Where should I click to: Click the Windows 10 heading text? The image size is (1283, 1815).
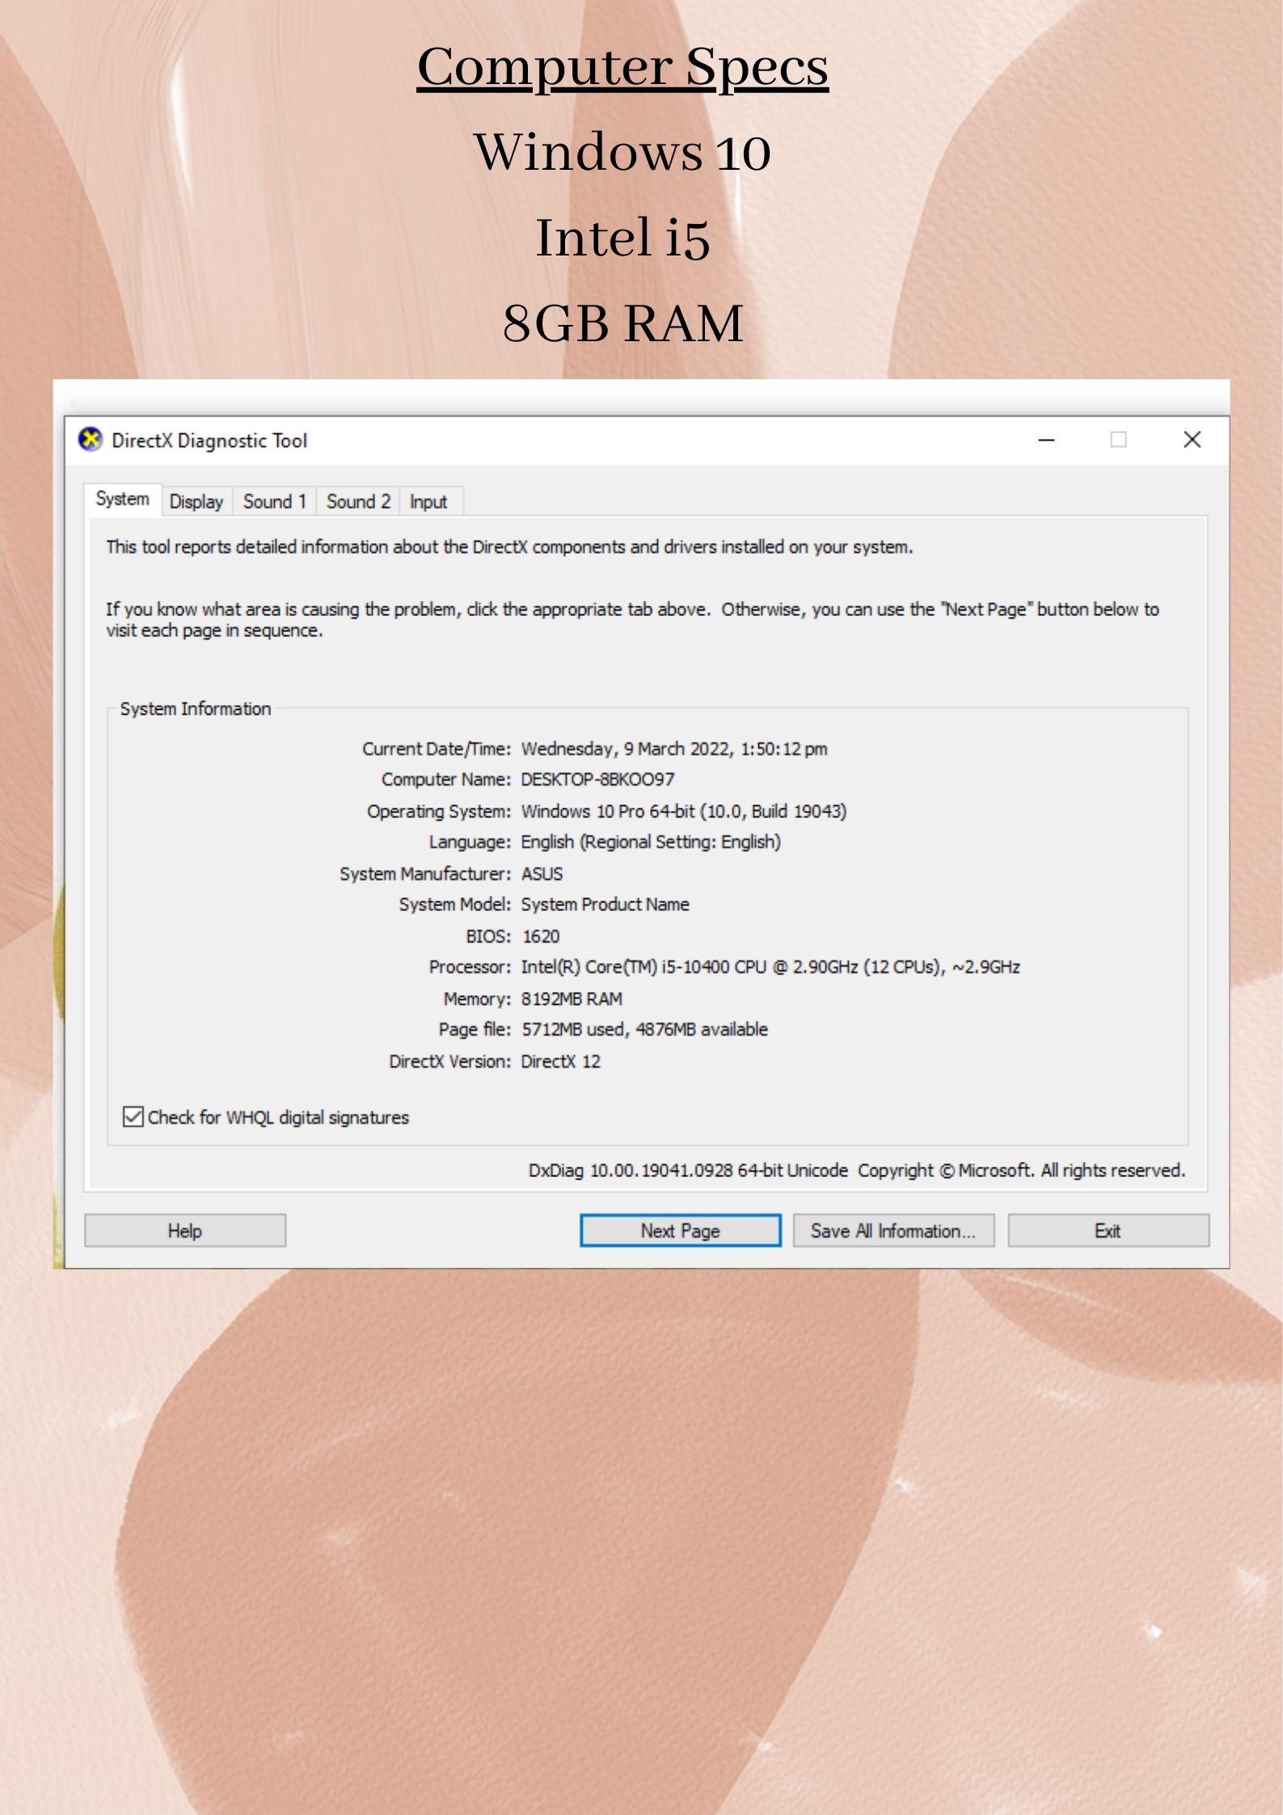[x=623, y=152]
